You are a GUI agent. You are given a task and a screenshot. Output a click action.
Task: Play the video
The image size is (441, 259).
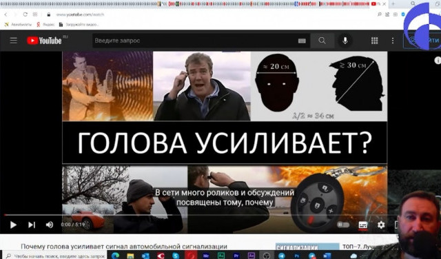[13, 225]
